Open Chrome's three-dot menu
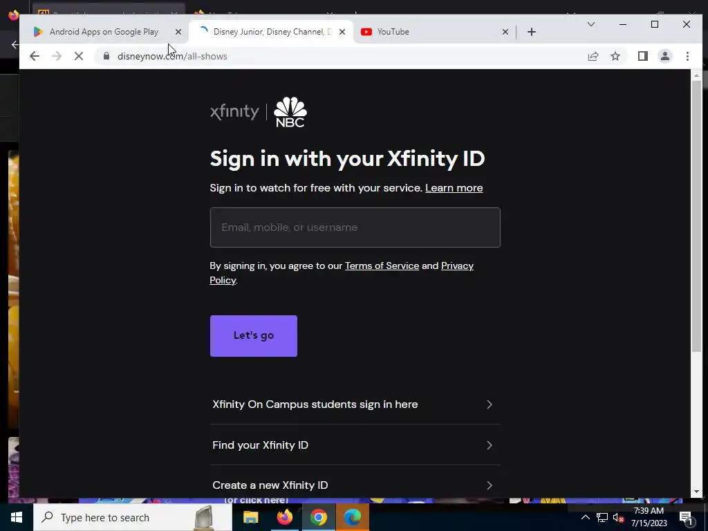The image size is (708, 531). pos(687,56)
